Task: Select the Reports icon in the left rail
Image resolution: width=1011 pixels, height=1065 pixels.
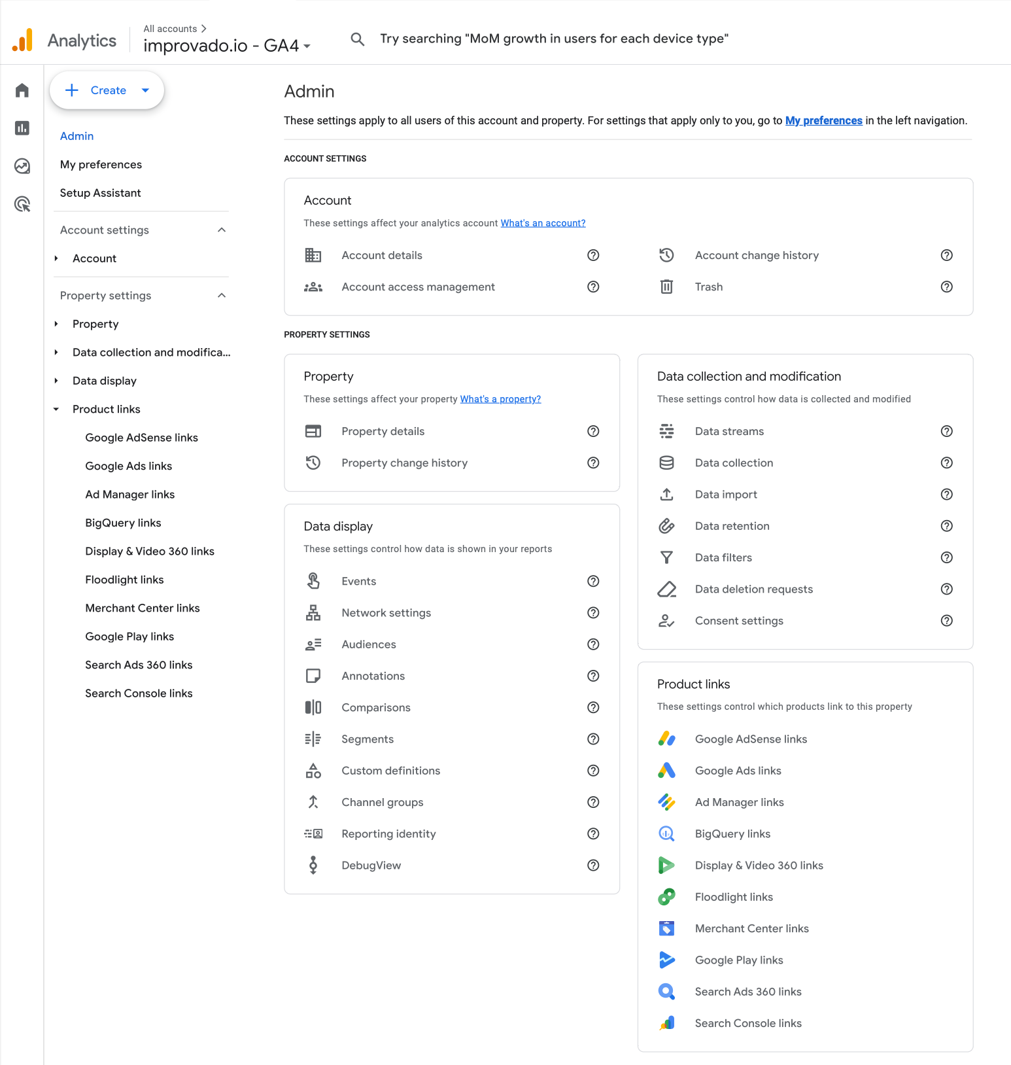Action: point(22,128)
